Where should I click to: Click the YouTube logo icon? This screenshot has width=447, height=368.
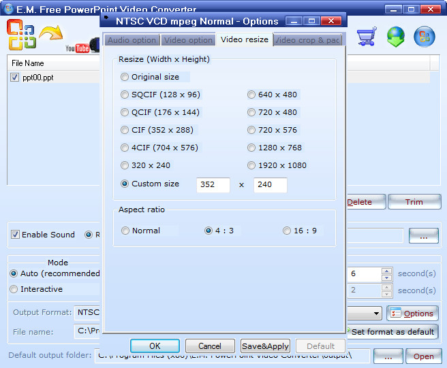click(77, 48)
